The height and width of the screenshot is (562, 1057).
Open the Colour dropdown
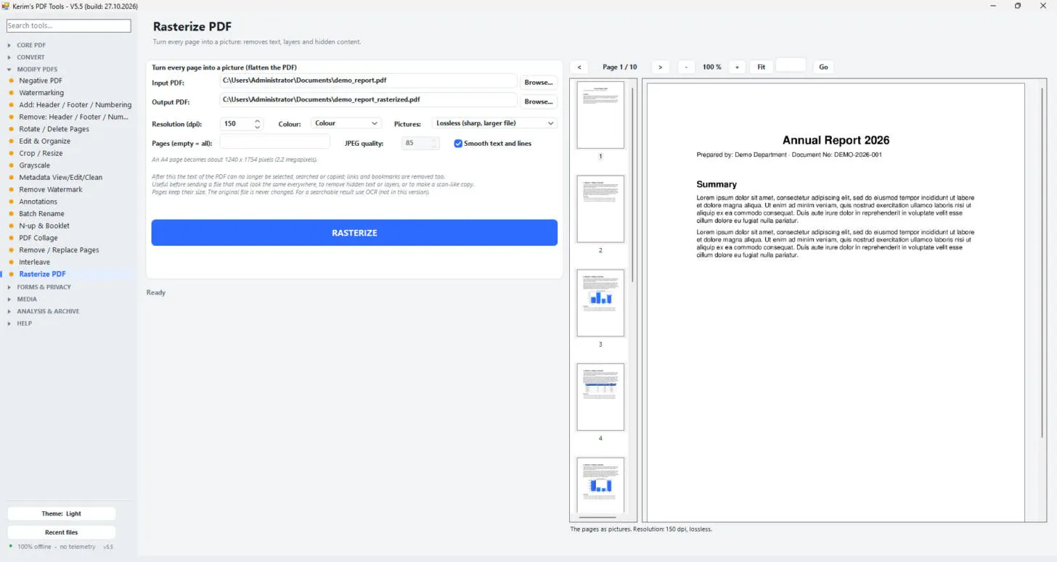346,123
